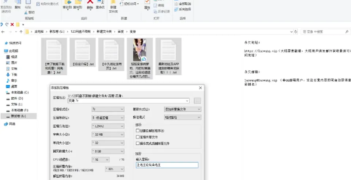Click the Up directory arrow

(21, 32)
